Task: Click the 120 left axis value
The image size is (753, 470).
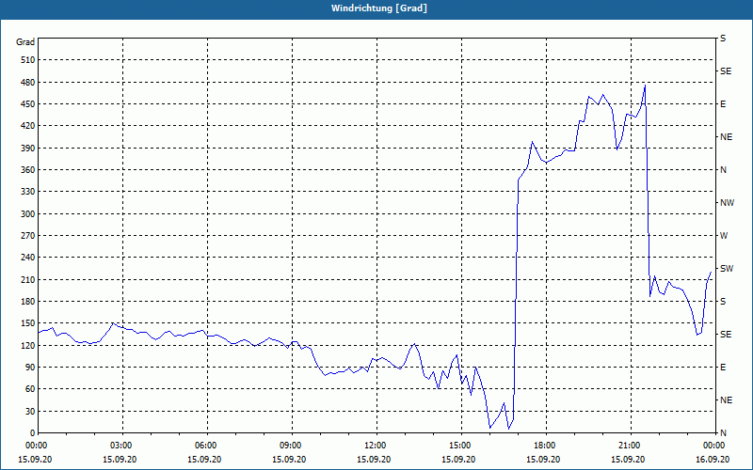Action: pos(28,345)
